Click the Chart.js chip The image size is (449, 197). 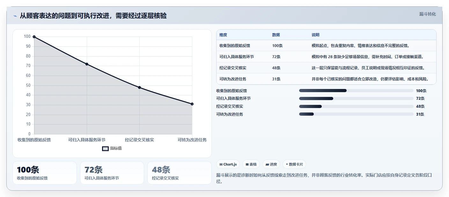(x=228, y=164)
